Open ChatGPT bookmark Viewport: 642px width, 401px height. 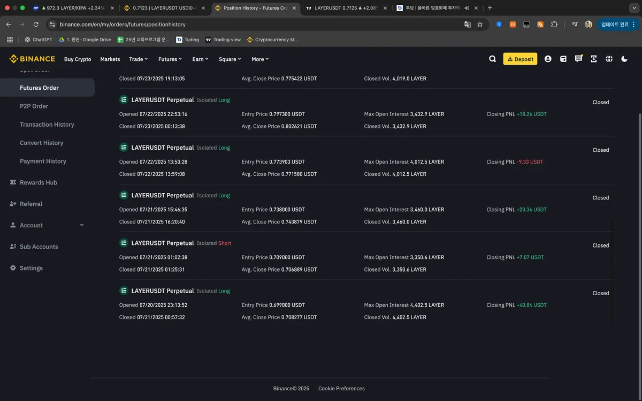(x=39, y=40)
